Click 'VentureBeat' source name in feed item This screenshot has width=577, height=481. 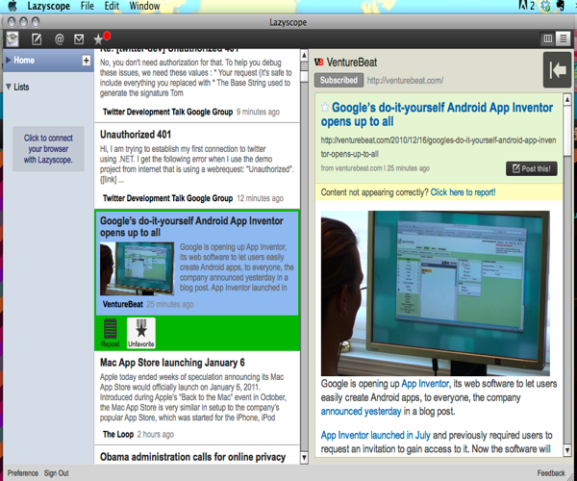point(122,304)
